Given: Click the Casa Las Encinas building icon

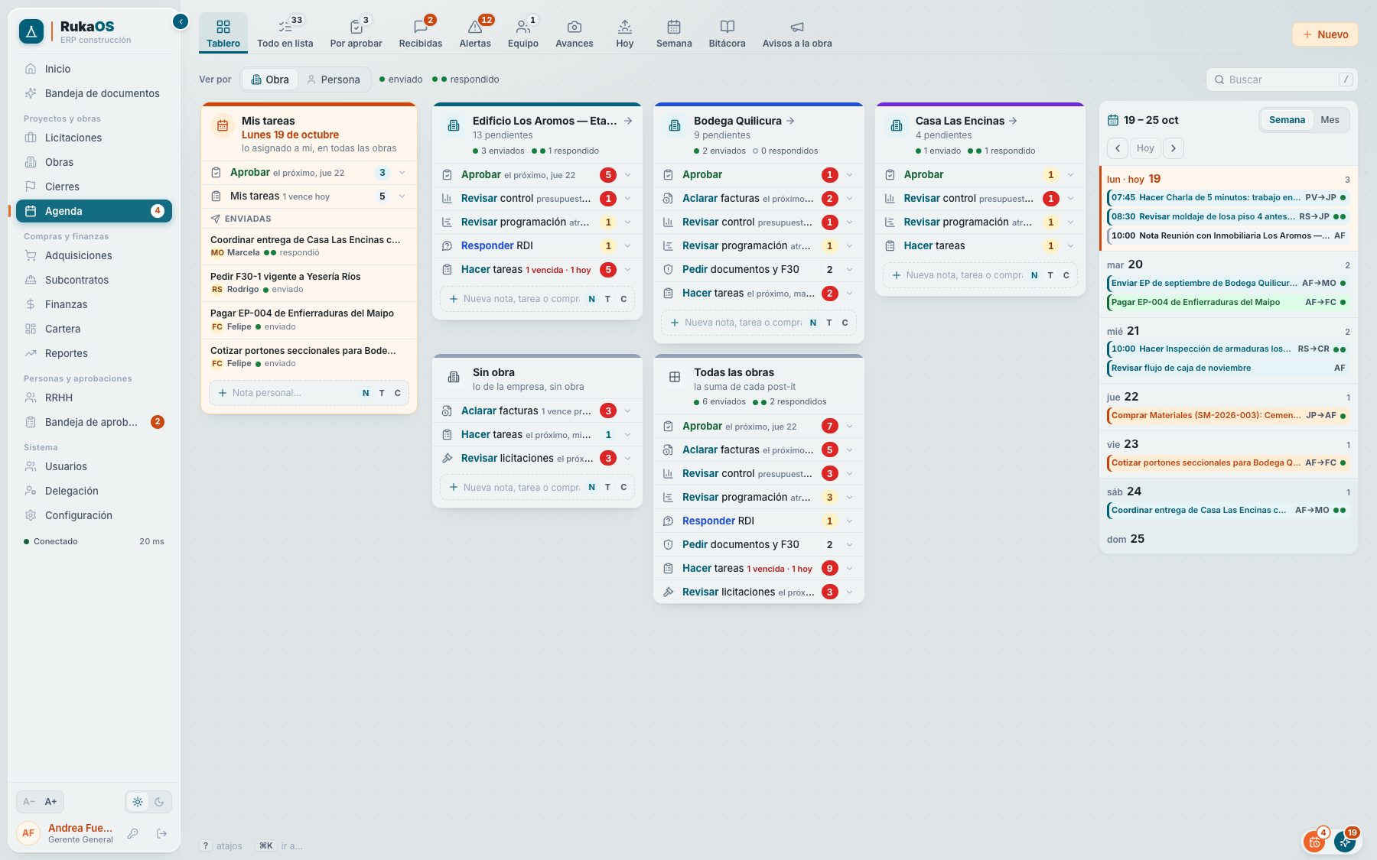Looking at the screenshot, I should pos(897,126).
